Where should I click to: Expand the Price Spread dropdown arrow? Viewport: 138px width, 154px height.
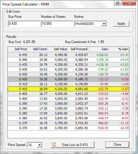(39, 145)
